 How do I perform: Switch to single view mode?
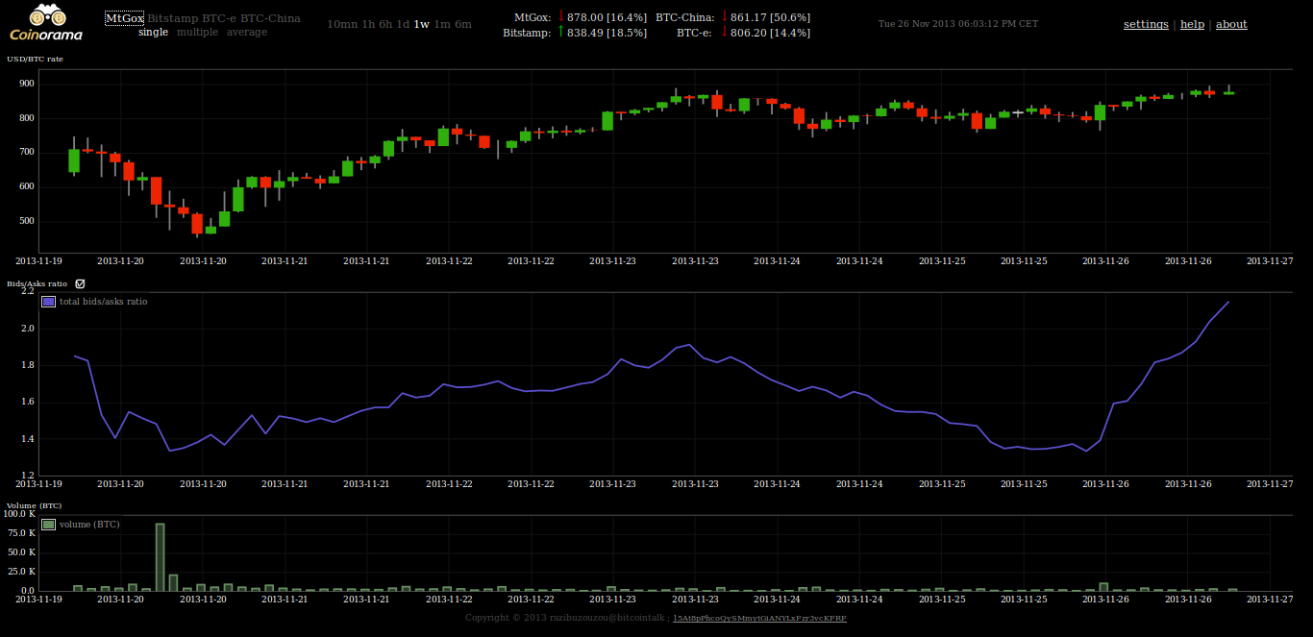[153, 32]
